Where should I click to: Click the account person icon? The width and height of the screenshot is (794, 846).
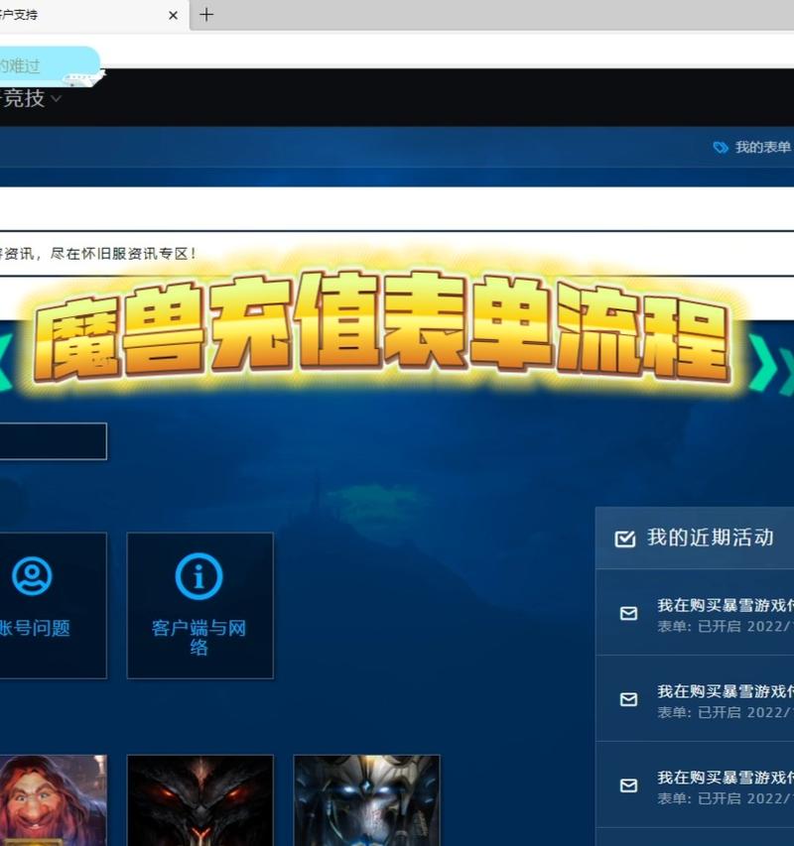click(32, 575)
